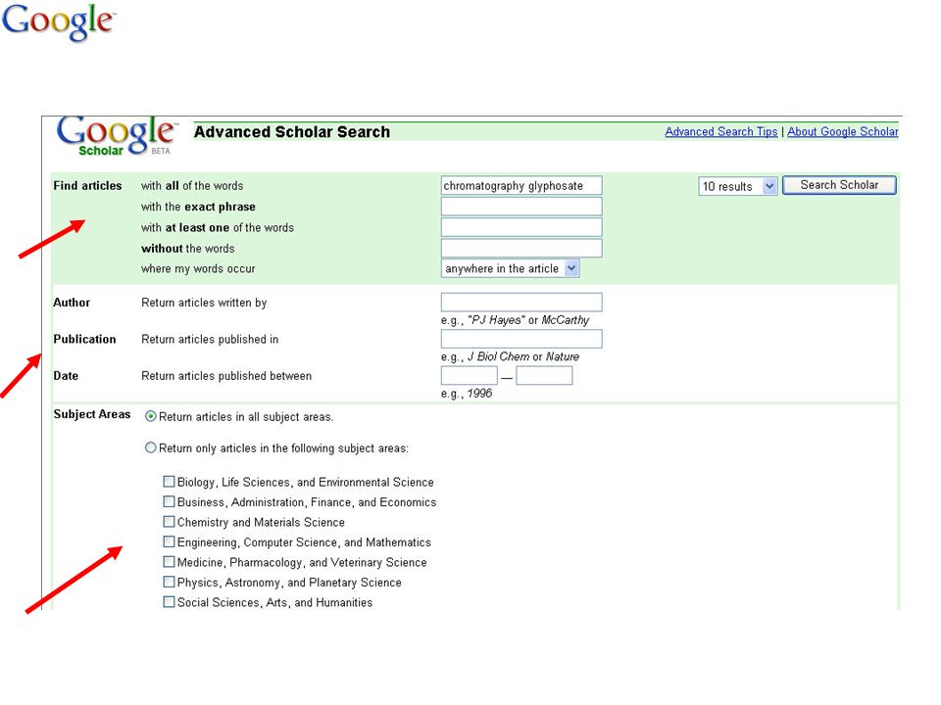Click the 'Publication' label

[84, 340]
